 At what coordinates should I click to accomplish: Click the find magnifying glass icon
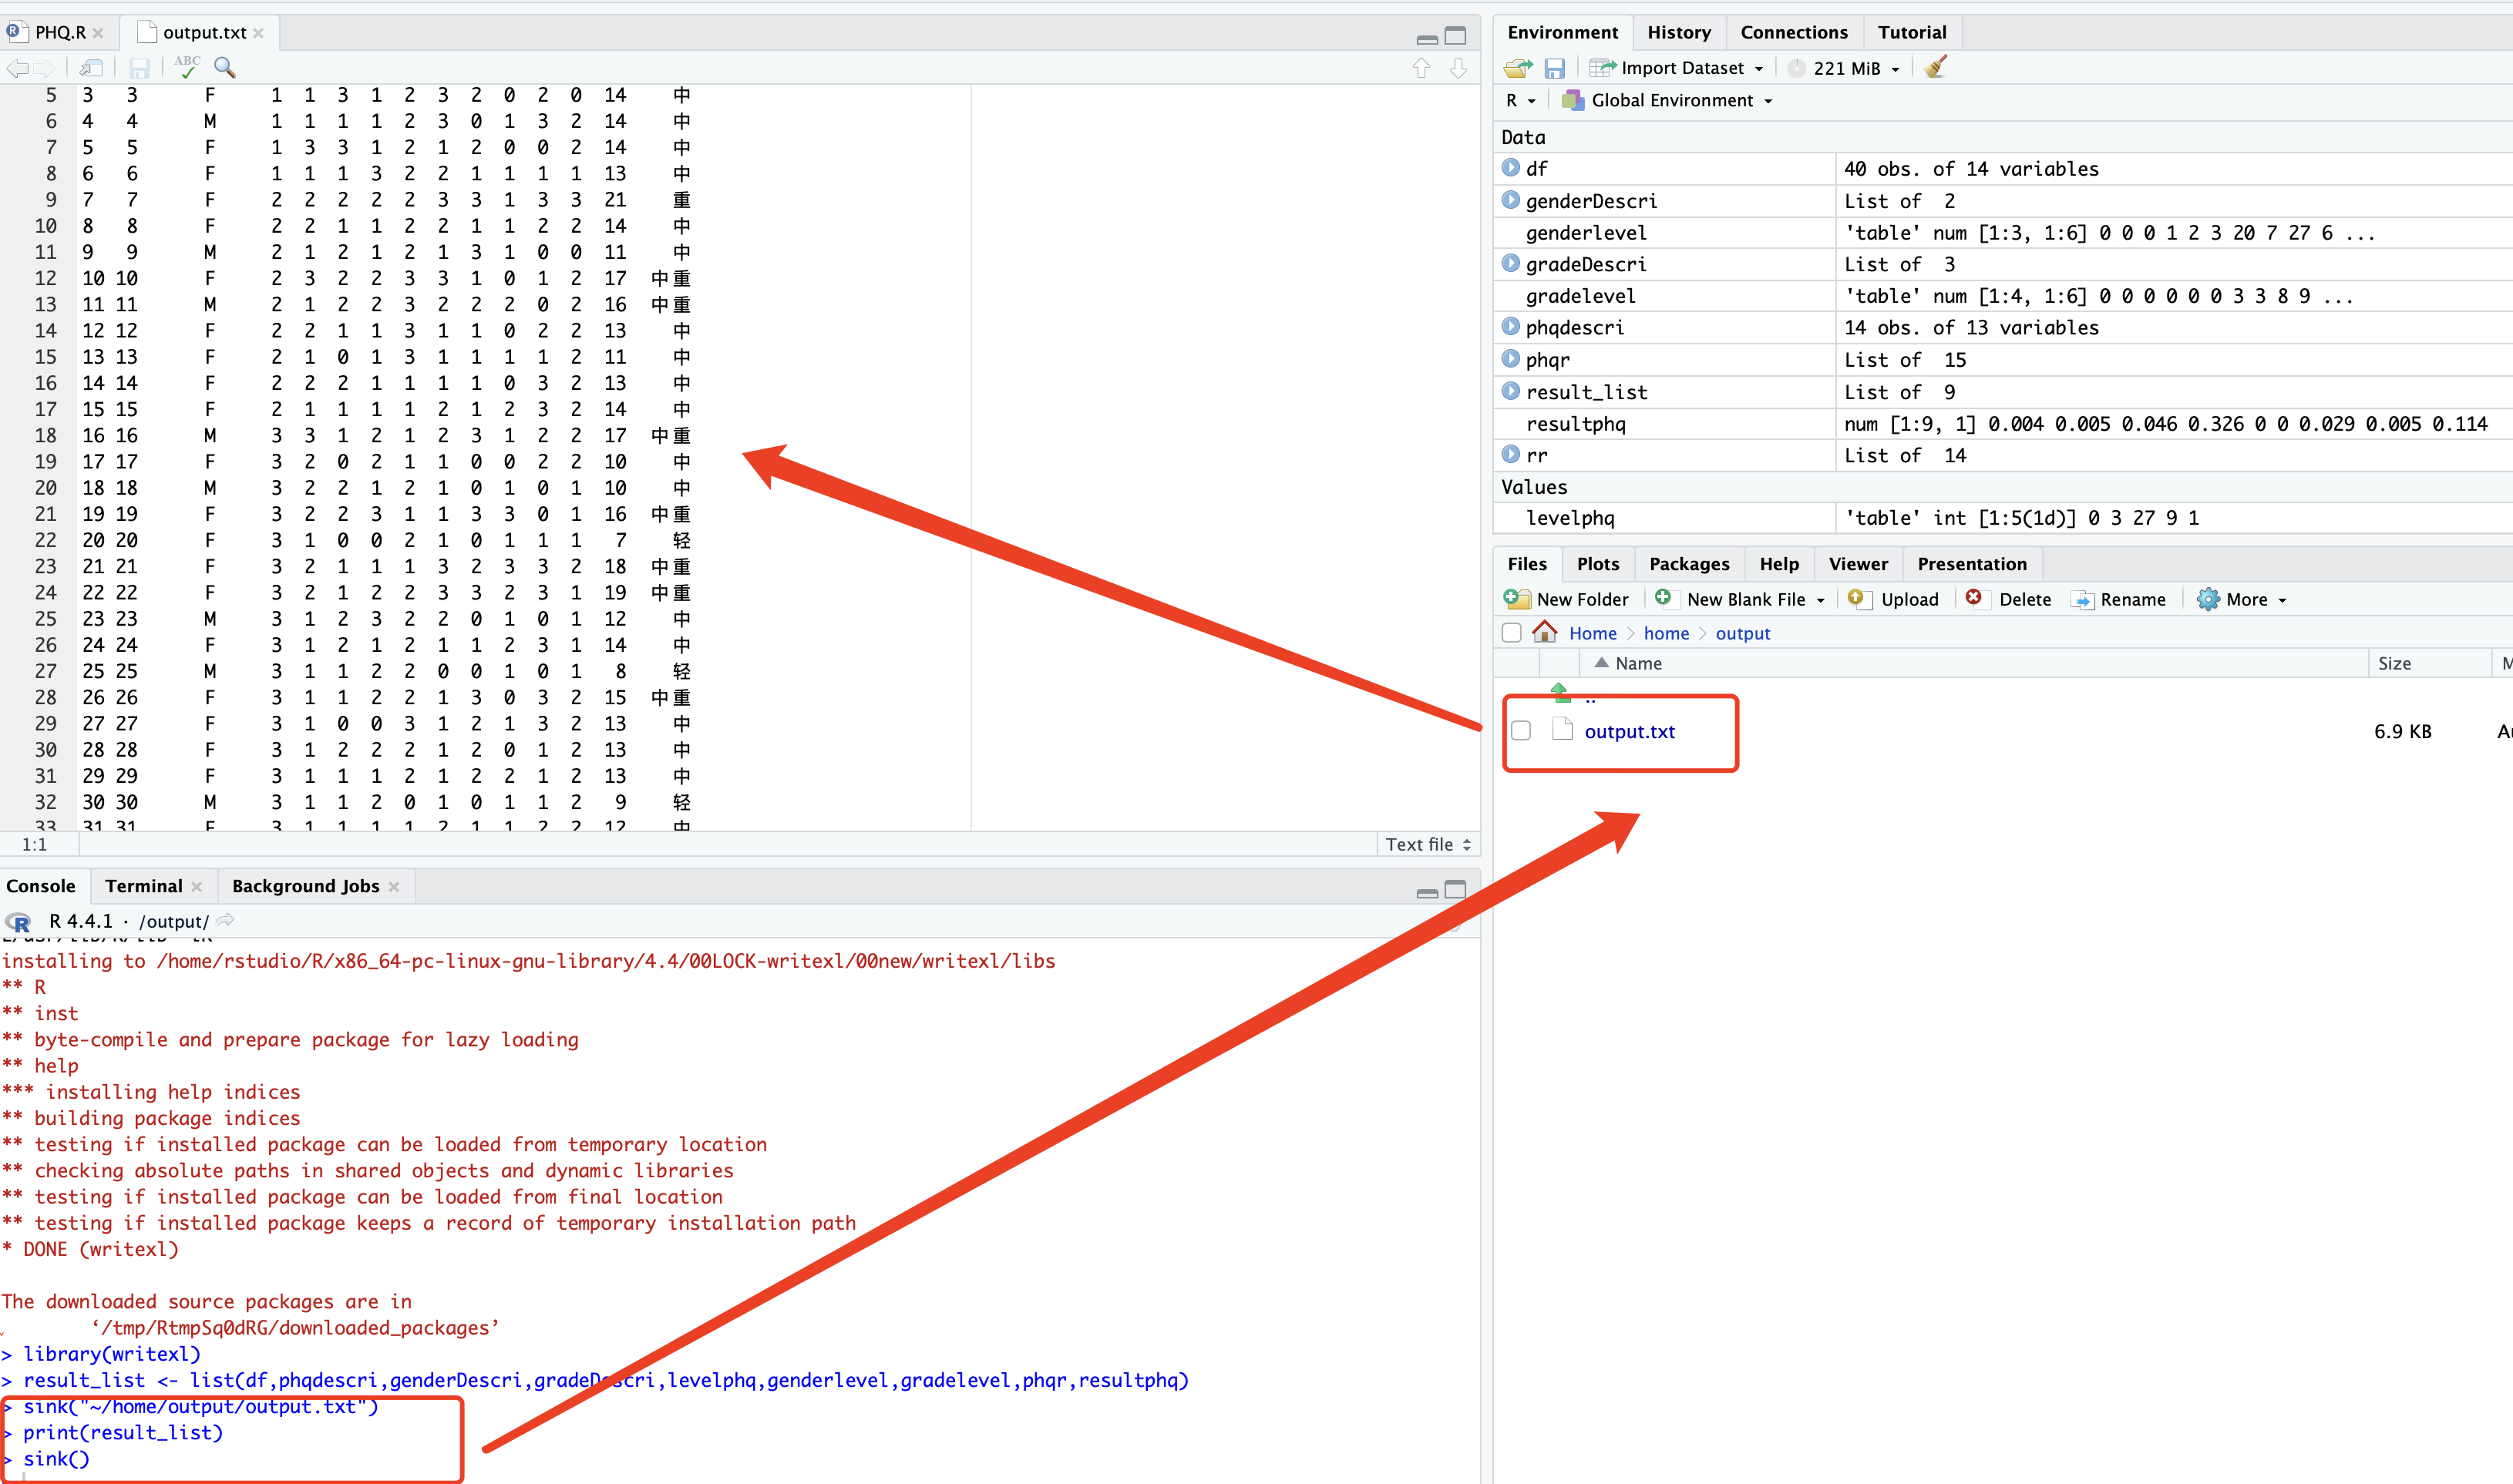[225, 67]
